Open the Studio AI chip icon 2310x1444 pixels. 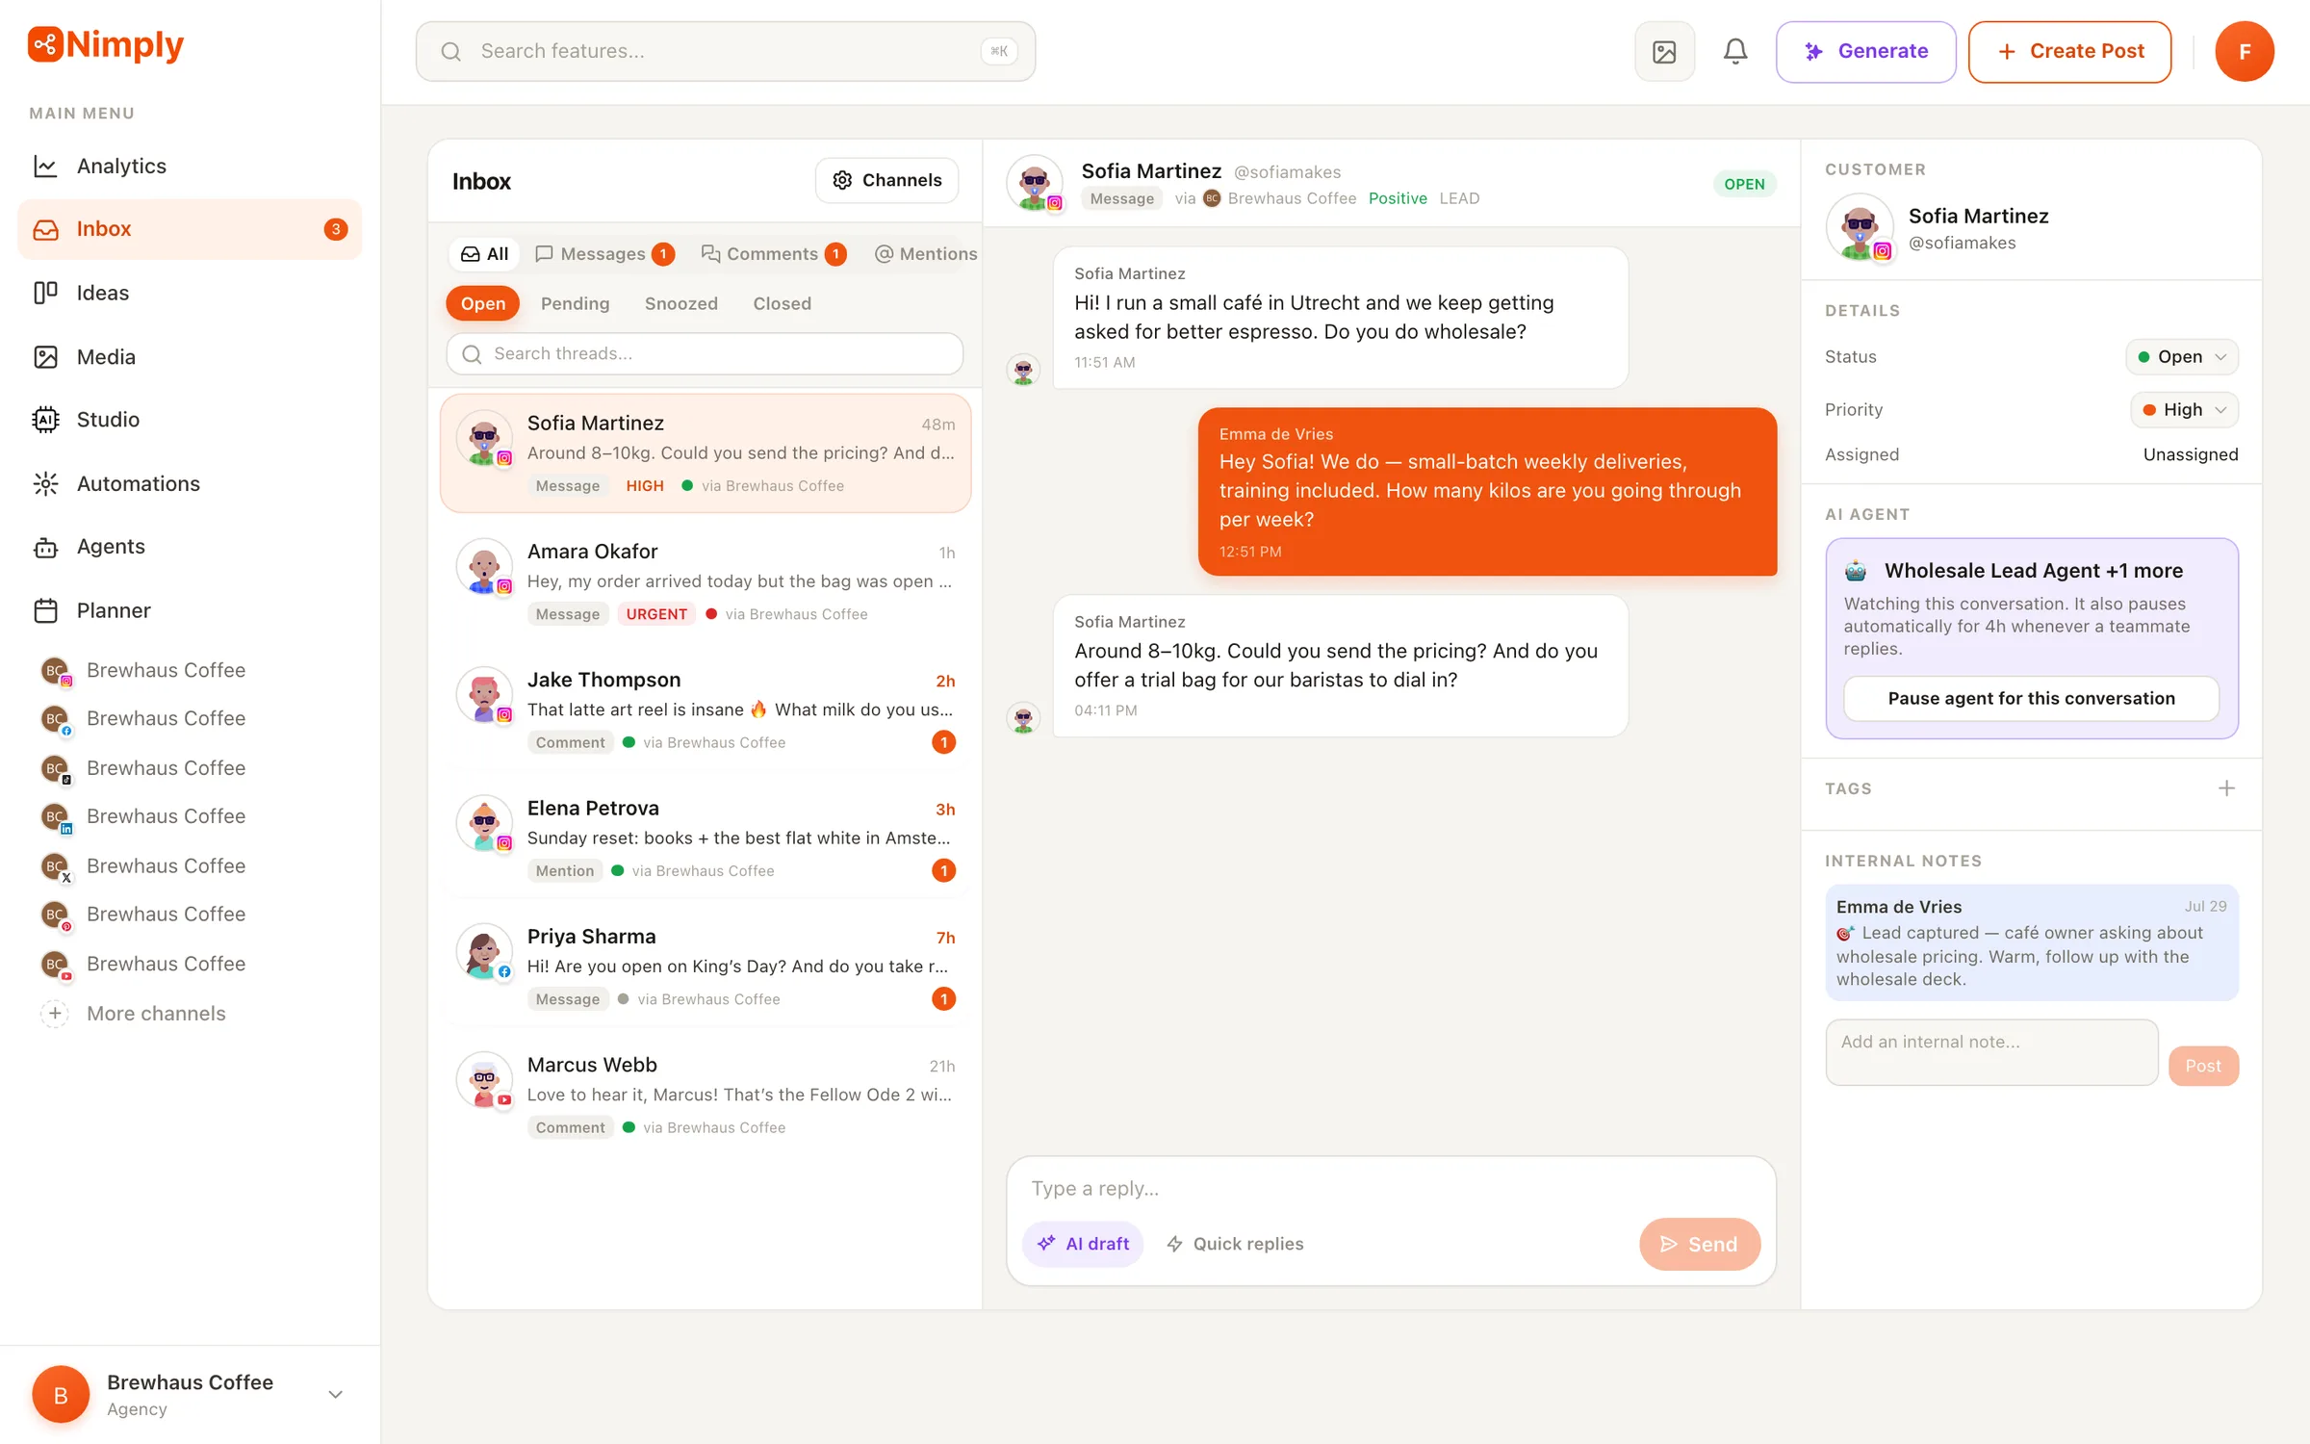tap(45, 420)
